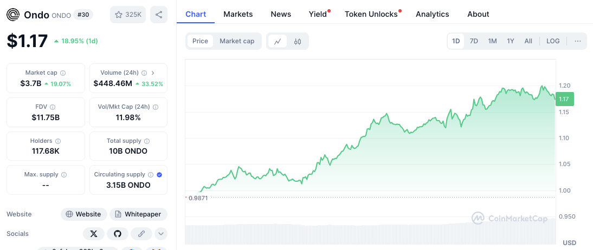Click the 11.98% Vol/Mkt Cap value
The height and width of the screenshot is (250, 593).
pyautogui.click(x=128, y=117)
